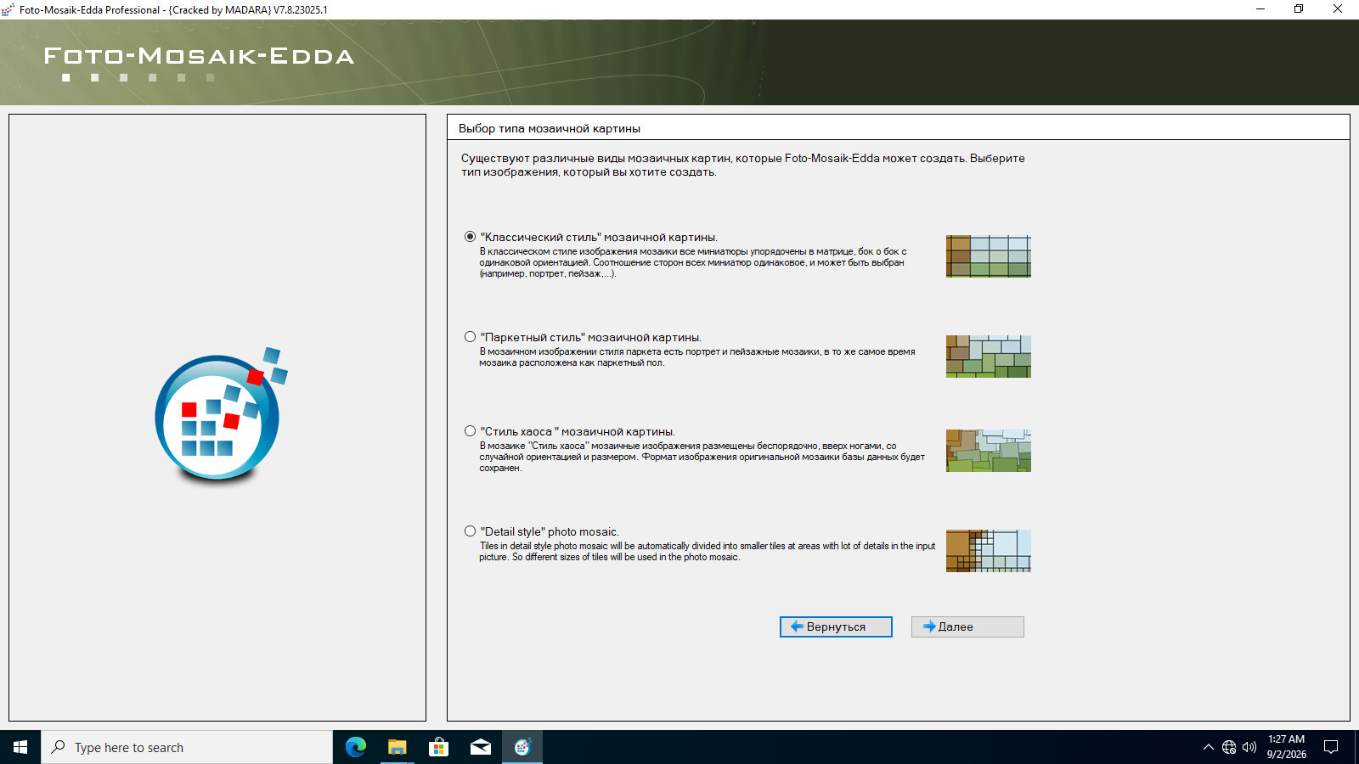Viewport: 1359px width, 764px height.
Task: Open the Mail app in taskbar
Action: (x=480, y=747)
